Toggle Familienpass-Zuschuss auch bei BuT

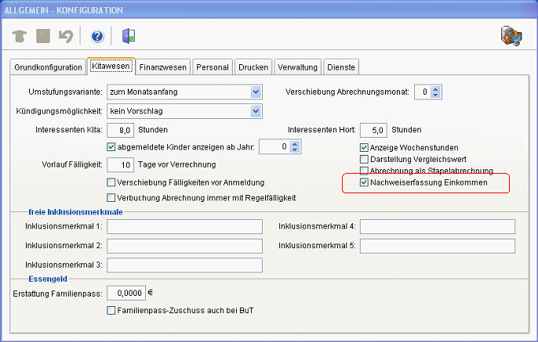coord(111,311)
